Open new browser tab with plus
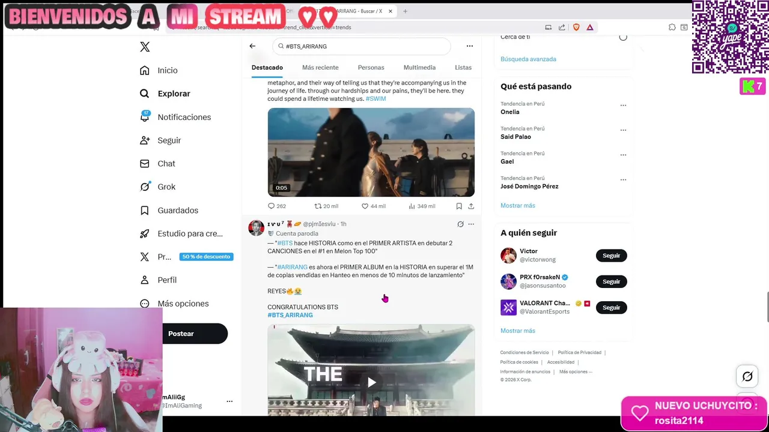The image size is (769, 432). click(x=405, y=11)
